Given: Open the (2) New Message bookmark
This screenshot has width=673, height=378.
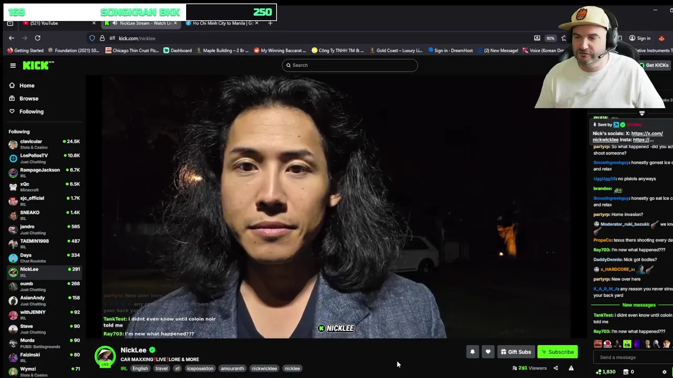Looking at the screenshot, I should (x=497, y=50).
